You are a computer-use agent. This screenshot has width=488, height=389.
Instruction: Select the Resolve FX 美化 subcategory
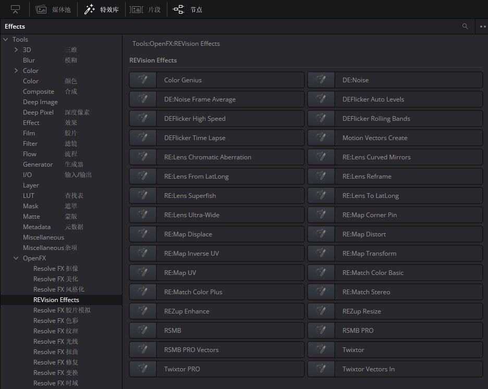[x=56, y=279]
